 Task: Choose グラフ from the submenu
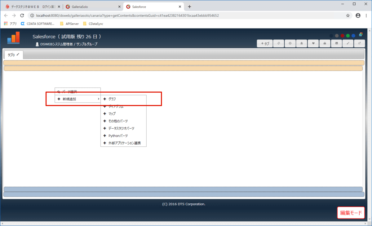coord(123,99)
